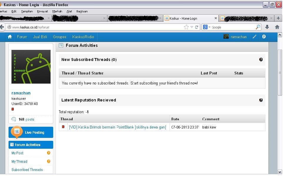Open the URL history dropdown arrow
The image size is (301, 176).
point(192,27)
